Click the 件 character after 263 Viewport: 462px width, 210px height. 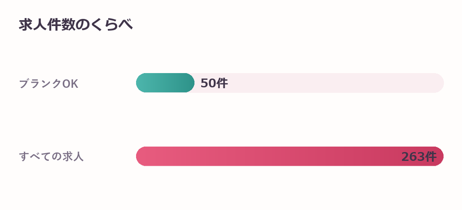pyautogui.click(x=431, y=157)
